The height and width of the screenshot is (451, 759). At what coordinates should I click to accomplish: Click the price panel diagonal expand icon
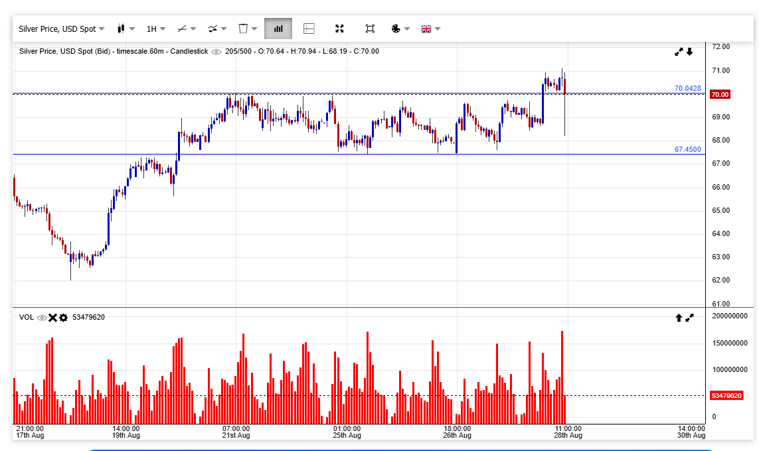point(679,52)
